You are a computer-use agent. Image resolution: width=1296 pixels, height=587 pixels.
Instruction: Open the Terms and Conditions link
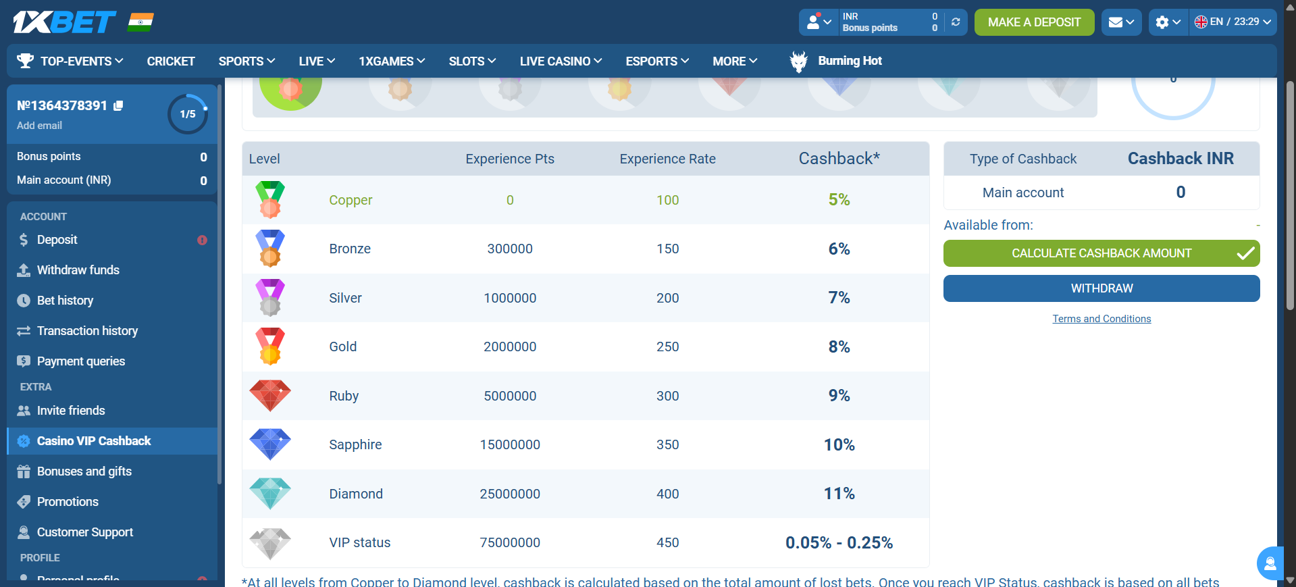click(x=1101, y=319)
